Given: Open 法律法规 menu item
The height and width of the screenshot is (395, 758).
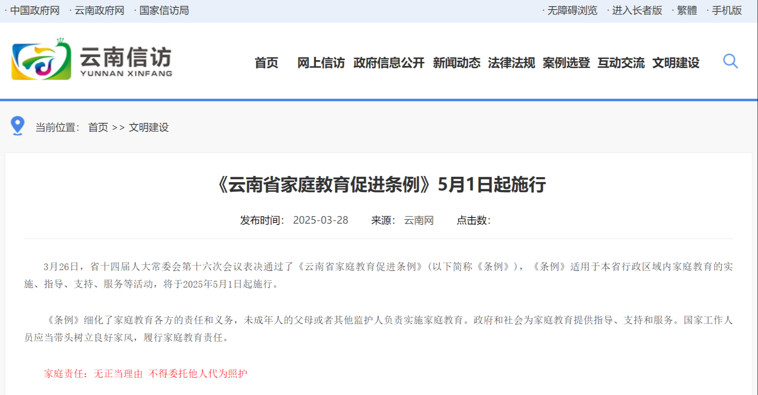Looking at the screenshot, I should [x=511, y=63].
